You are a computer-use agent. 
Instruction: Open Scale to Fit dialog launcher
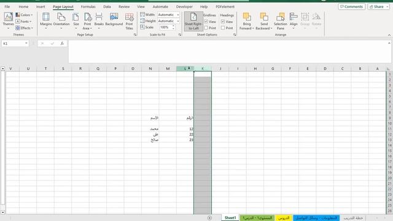coord(180,35)
